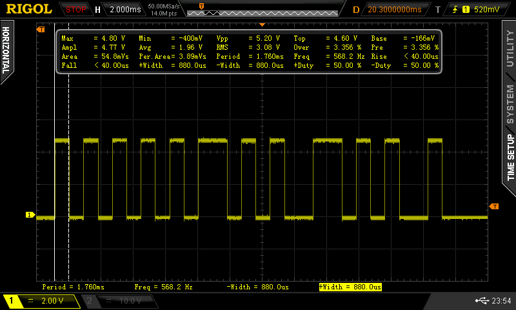Select the Pre = 3.356 % measurement

(405, 47)
